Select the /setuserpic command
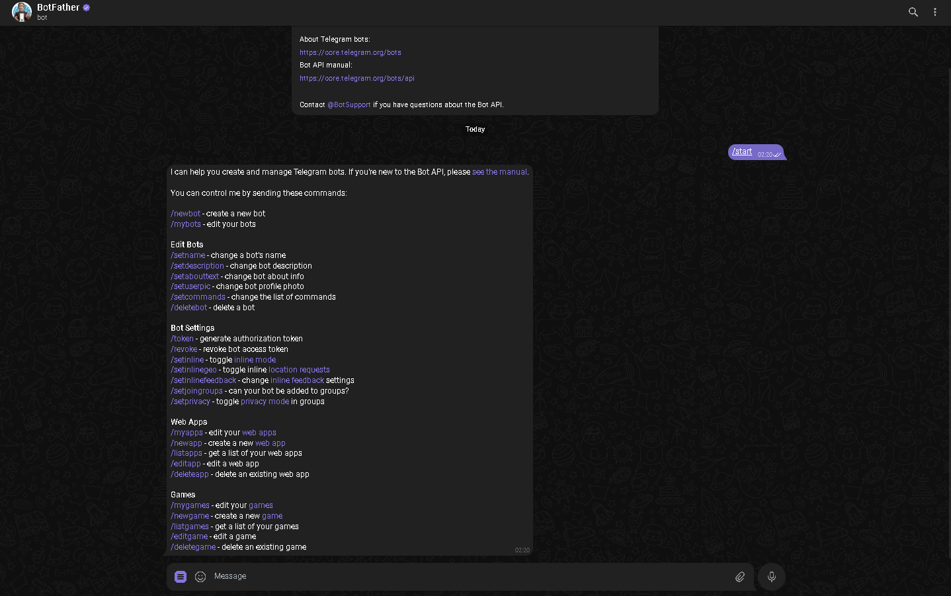The height and width of the screenshot is (596, 951). (x=190, y=286)
